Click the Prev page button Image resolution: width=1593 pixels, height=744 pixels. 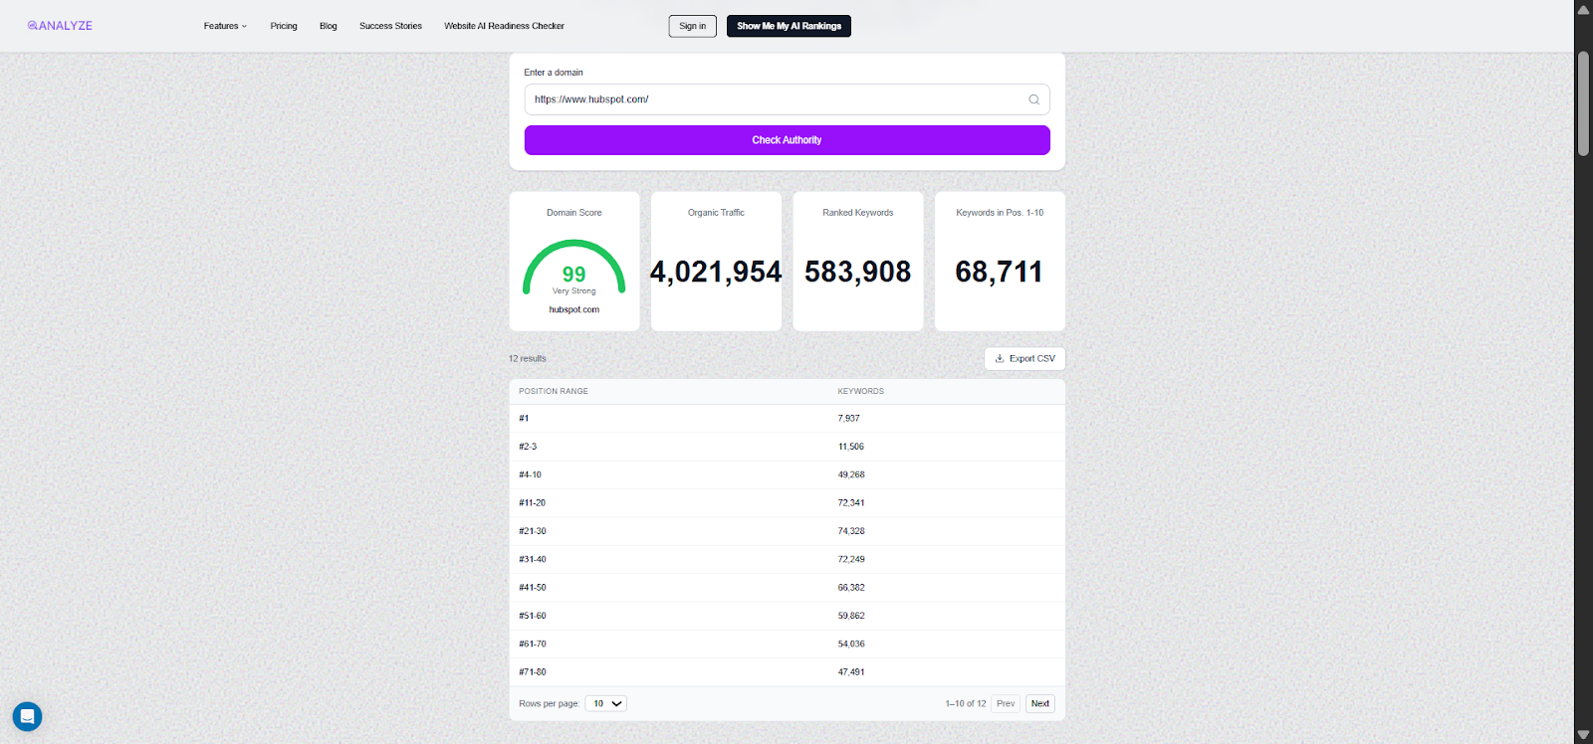(x=1006, y=703)
